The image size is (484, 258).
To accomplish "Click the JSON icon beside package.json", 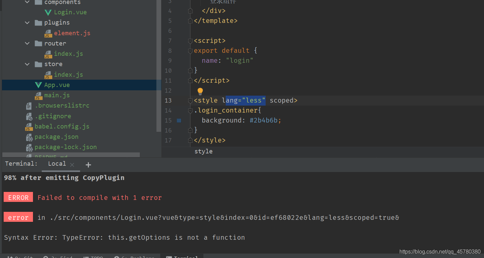I will click(29, 137).
